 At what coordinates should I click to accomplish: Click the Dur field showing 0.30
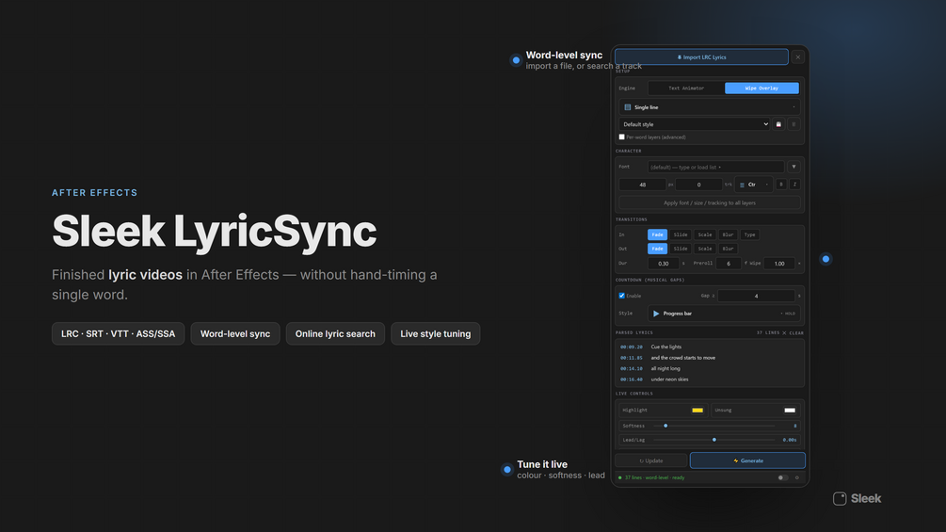click(663, 264)
